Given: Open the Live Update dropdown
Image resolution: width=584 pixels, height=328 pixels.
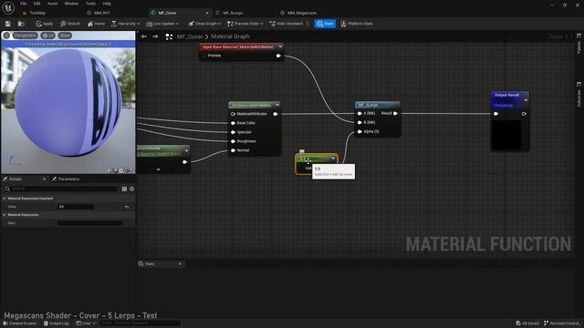Looking at the screenshot, I should coord(162,24).
